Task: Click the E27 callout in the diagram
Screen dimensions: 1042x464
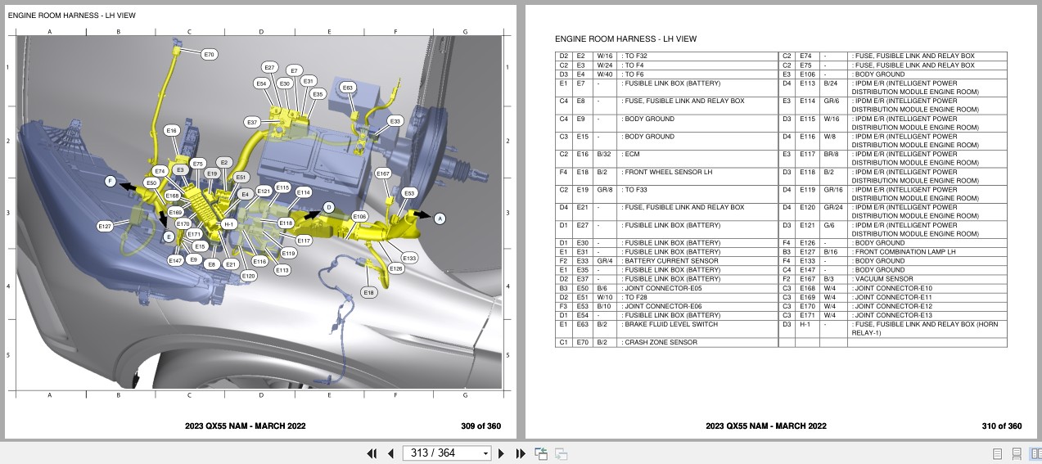Action: [270, 67]
